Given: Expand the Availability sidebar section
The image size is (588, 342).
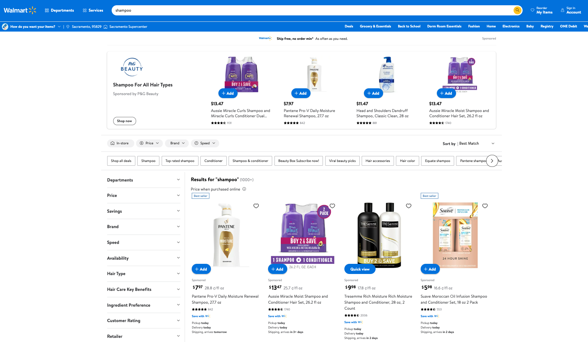Looking at the screenshot, I should coord(144,258).
